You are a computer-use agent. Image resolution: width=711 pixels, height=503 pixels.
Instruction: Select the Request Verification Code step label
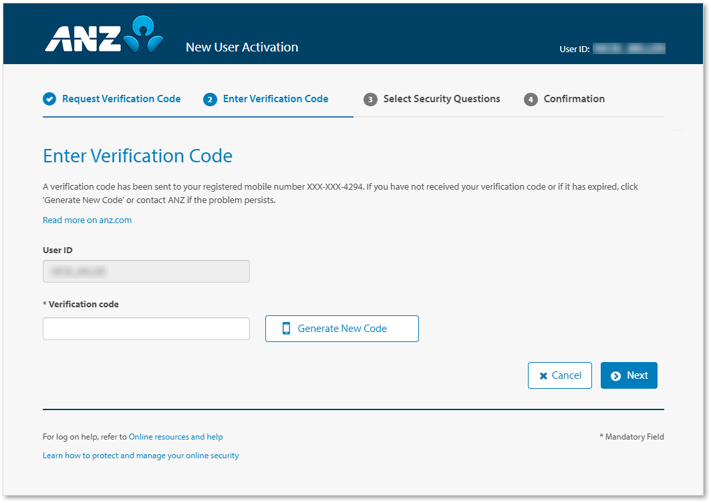click(120, 98)
